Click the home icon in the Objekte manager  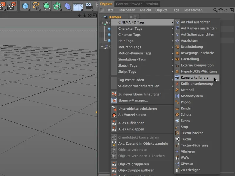(x=220, y=10)
